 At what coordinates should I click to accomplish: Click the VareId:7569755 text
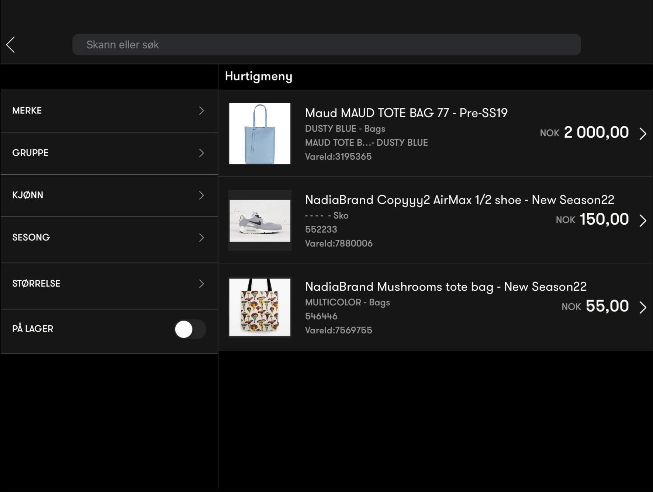pos(339,330)
